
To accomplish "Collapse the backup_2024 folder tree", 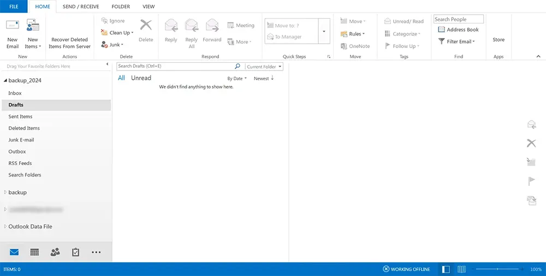I will [5, 80].
